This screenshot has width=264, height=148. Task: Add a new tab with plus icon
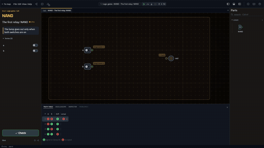(x=228, y=11)
